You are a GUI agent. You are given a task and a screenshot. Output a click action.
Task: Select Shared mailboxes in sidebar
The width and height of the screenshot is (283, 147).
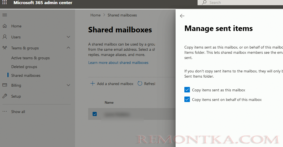click(x=26, y=75)
